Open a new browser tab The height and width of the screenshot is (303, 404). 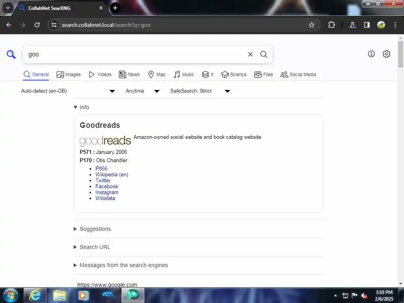click(115, 8)
